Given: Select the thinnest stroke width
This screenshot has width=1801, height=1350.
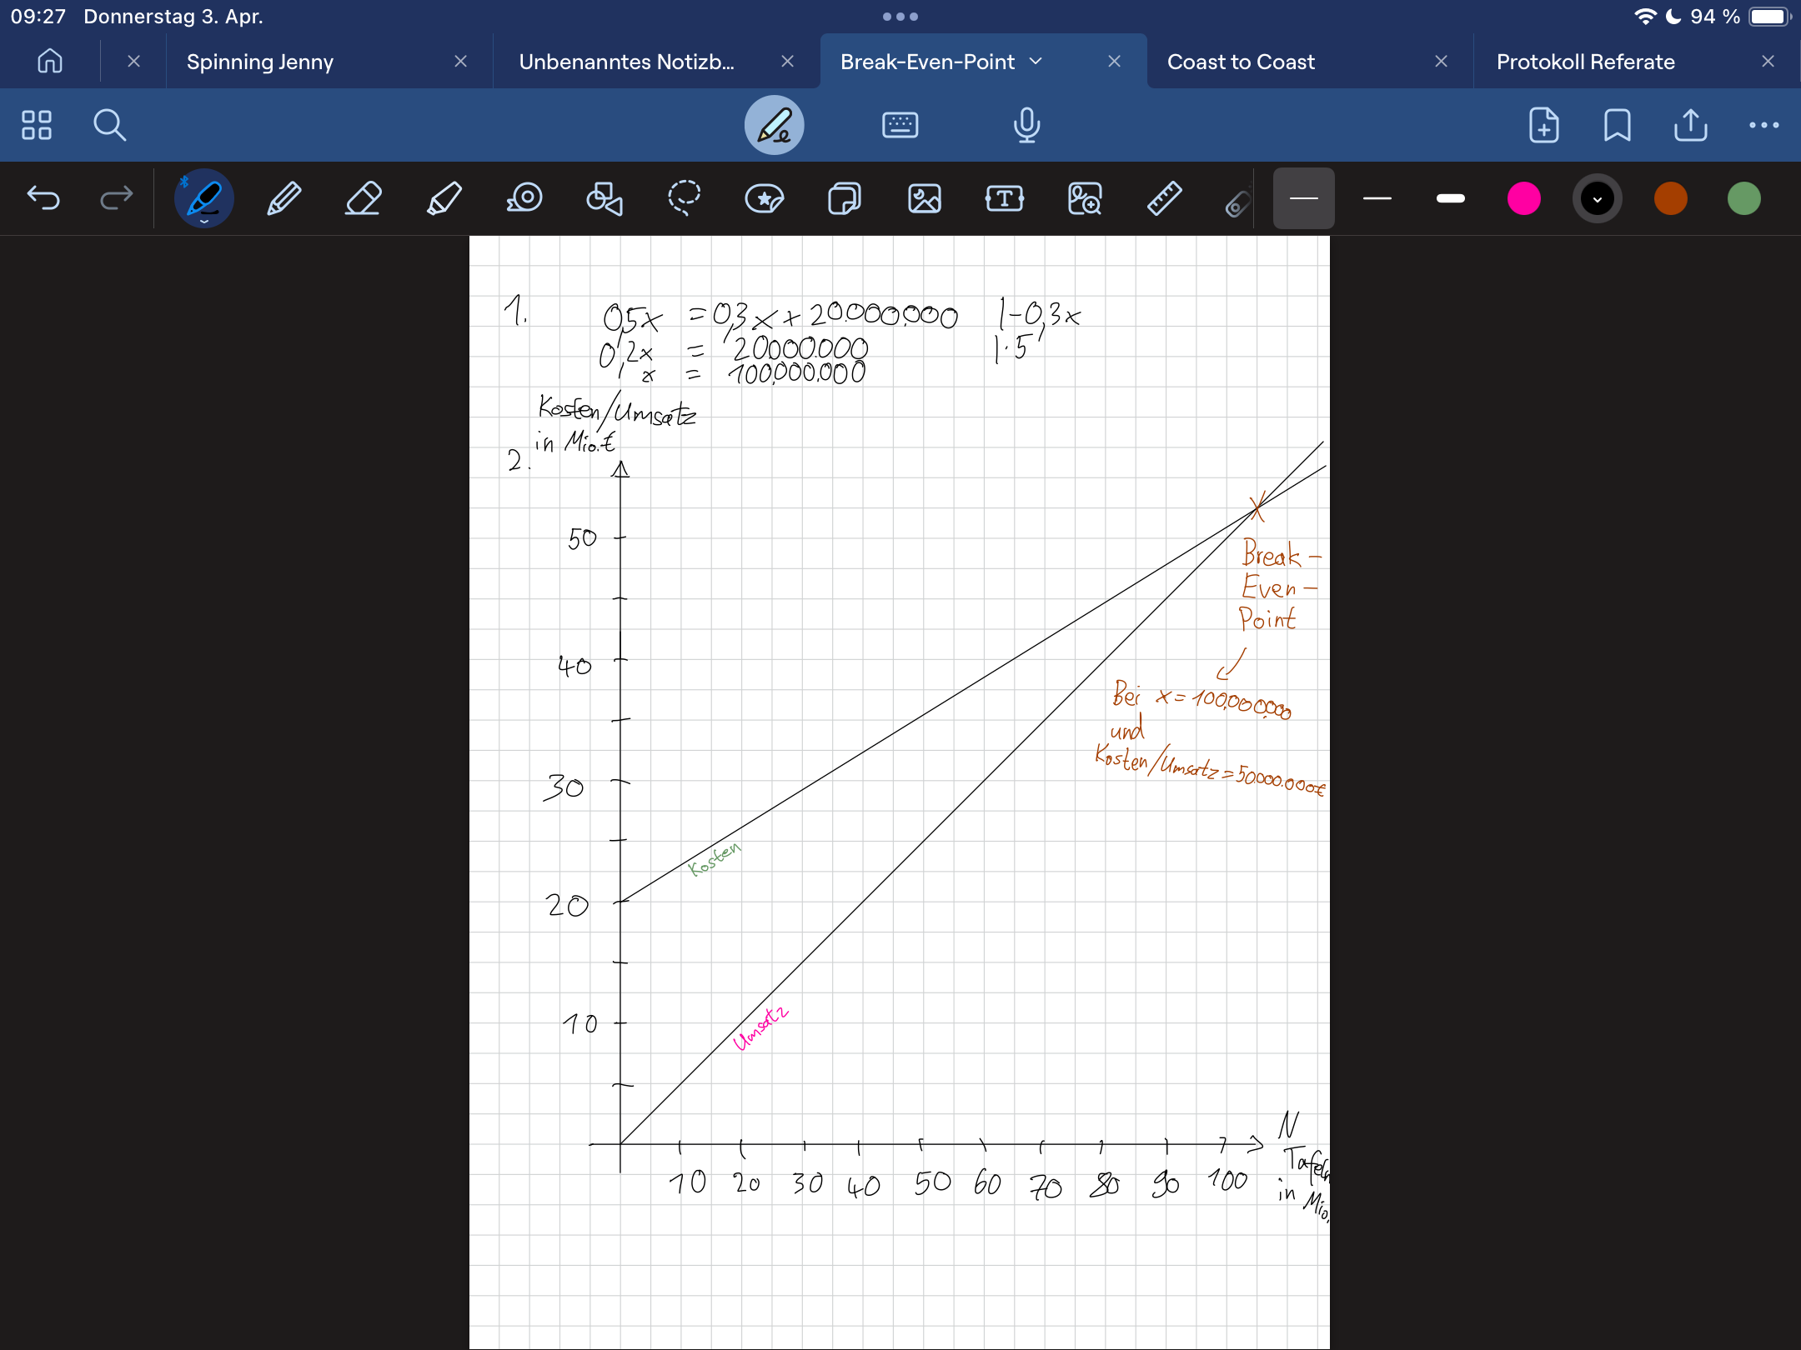Looking at the screenshot, I should (x=1303, y=199).
